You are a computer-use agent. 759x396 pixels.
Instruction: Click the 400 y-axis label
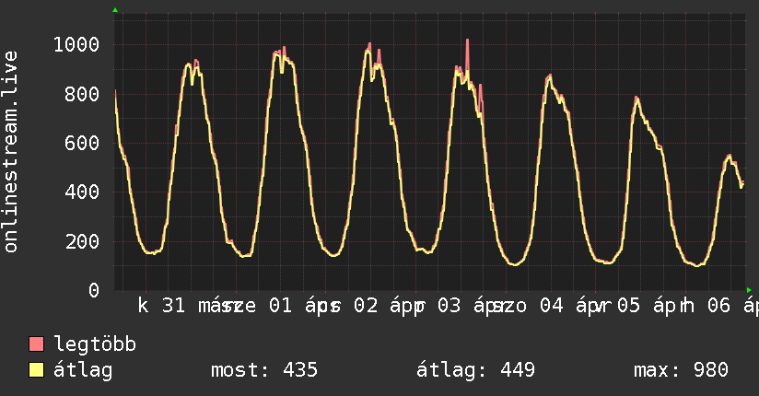coord(82,192)
